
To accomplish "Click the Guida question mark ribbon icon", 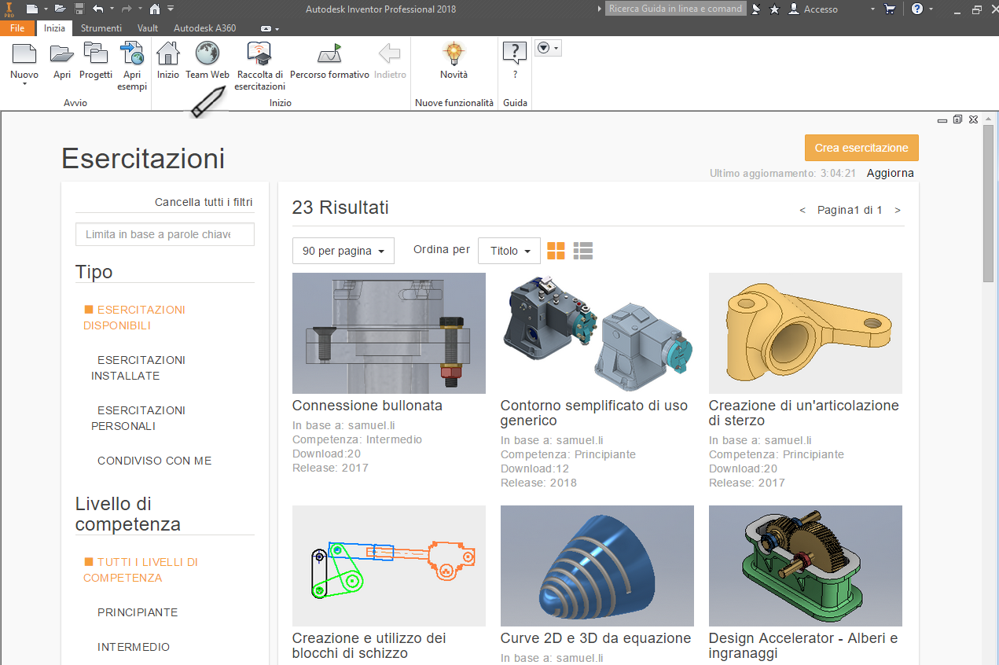I will 515,54.
